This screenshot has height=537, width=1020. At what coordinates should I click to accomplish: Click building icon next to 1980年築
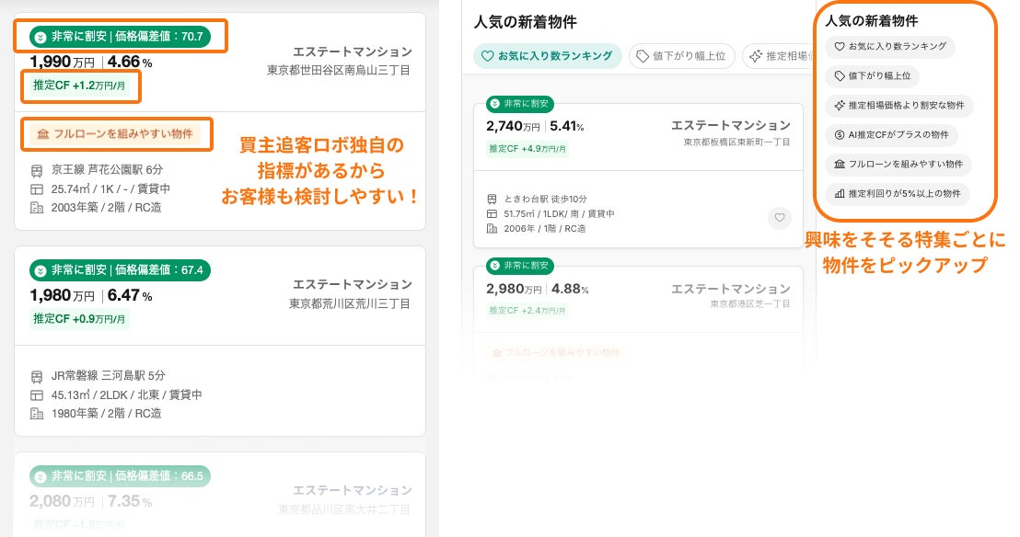coord(37,413)
